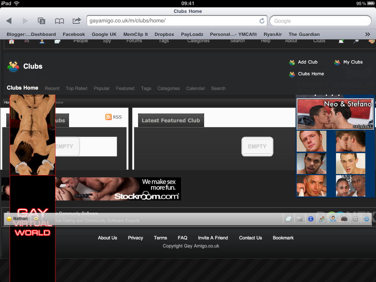Click the Add Club link
The image size is (376, 282).
tap(307, 62)
